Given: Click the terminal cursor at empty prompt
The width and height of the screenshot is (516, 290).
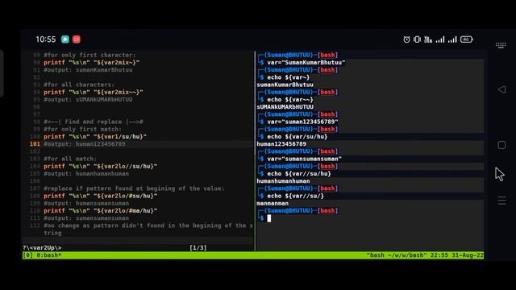Looking at the screenshot, I should (268, 218).
